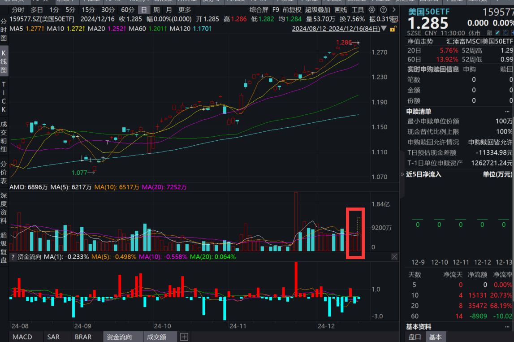Expand the date range dropdown arrow
The image size is (514, 342).
point(384,28)
